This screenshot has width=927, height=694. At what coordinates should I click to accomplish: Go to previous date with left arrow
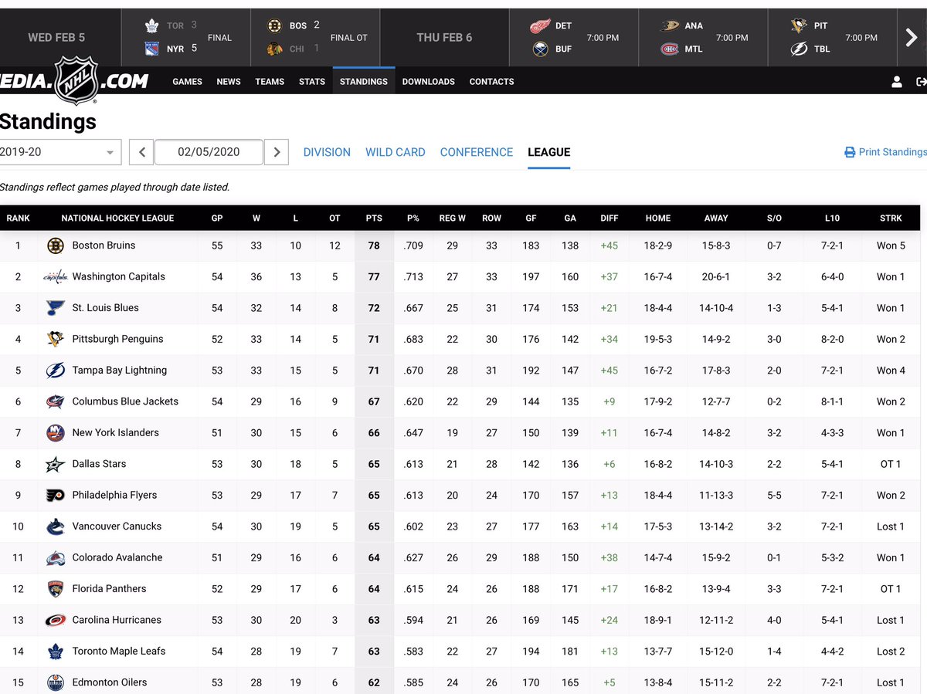[141, 152]
